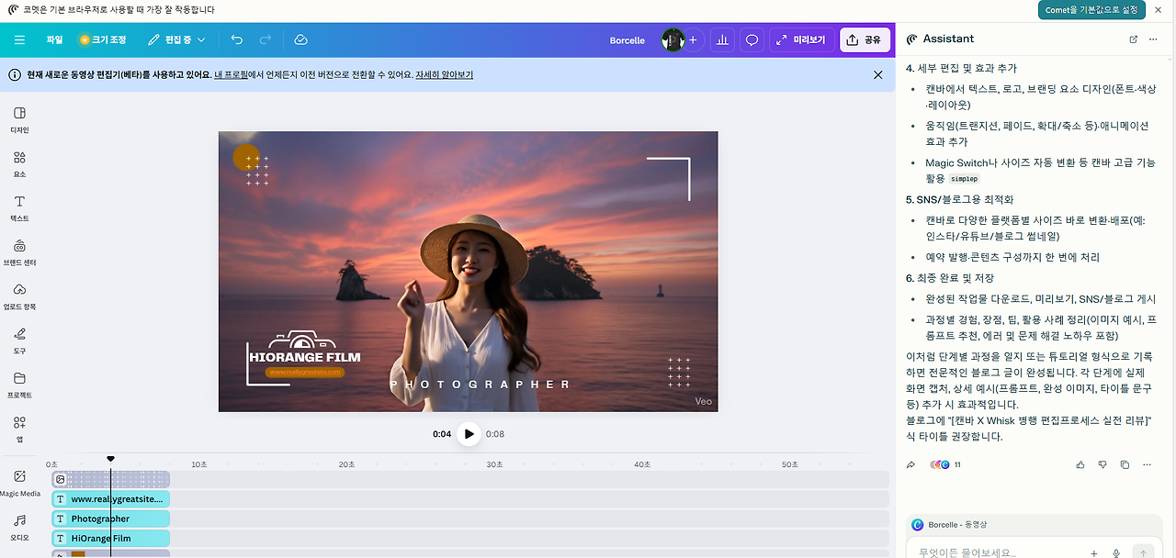The image size is (1176, 558).
Task: Click the Assistant panel title
Action: 948,39
